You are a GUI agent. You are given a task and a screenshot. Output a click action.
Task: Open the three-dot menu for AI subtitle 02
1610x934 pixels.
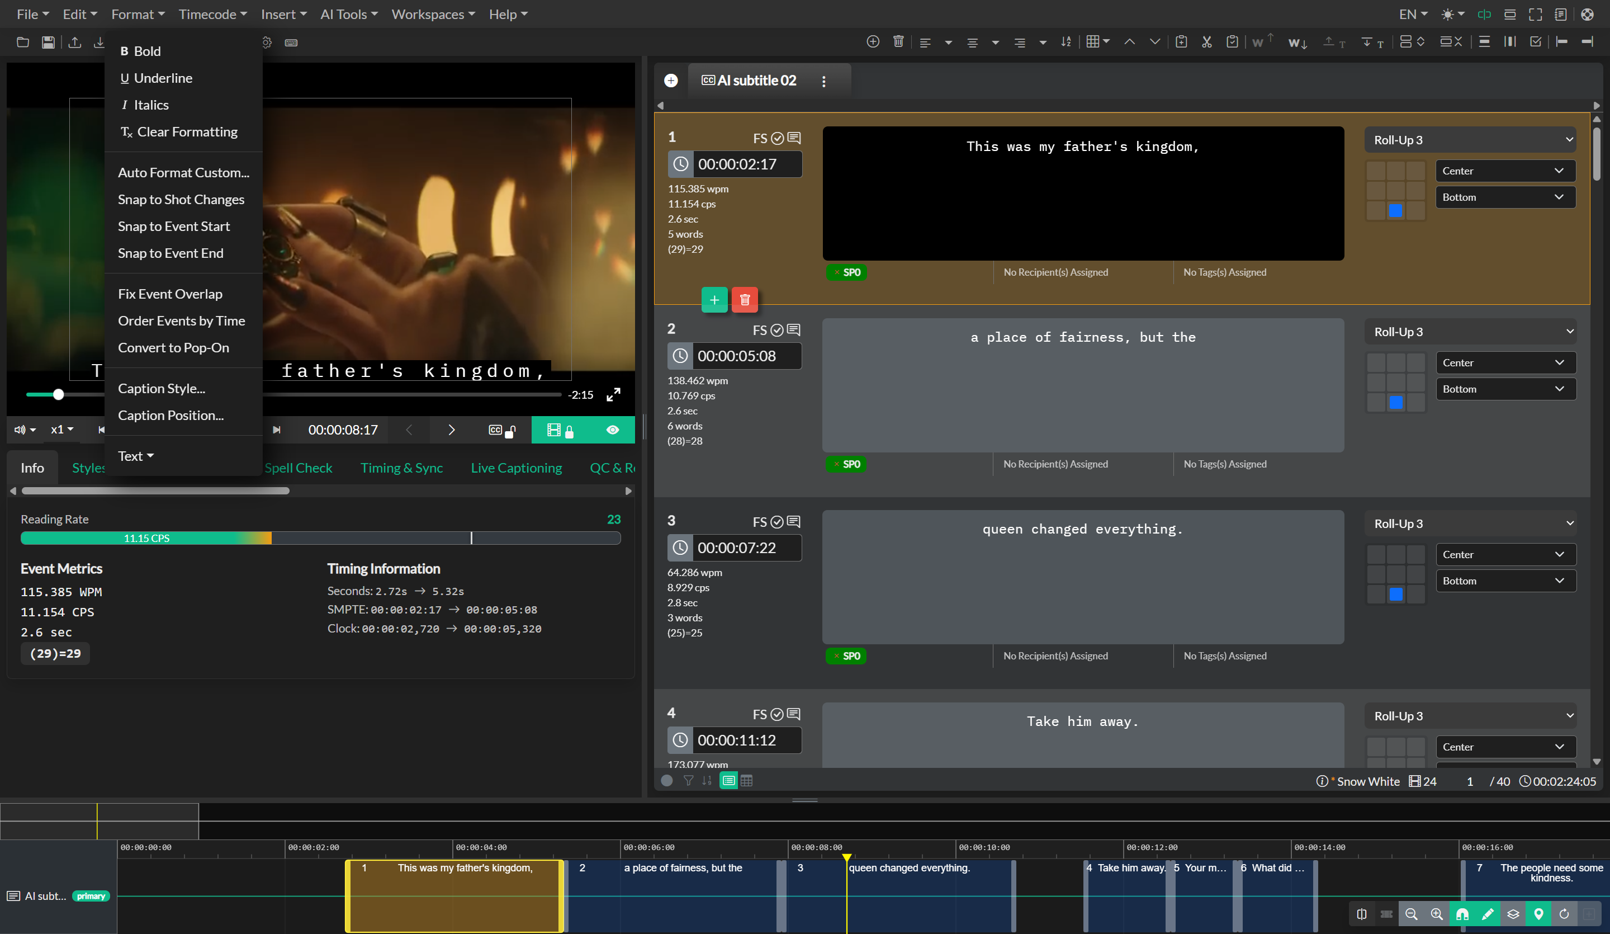pyautogui.click(x=823, y=81)
